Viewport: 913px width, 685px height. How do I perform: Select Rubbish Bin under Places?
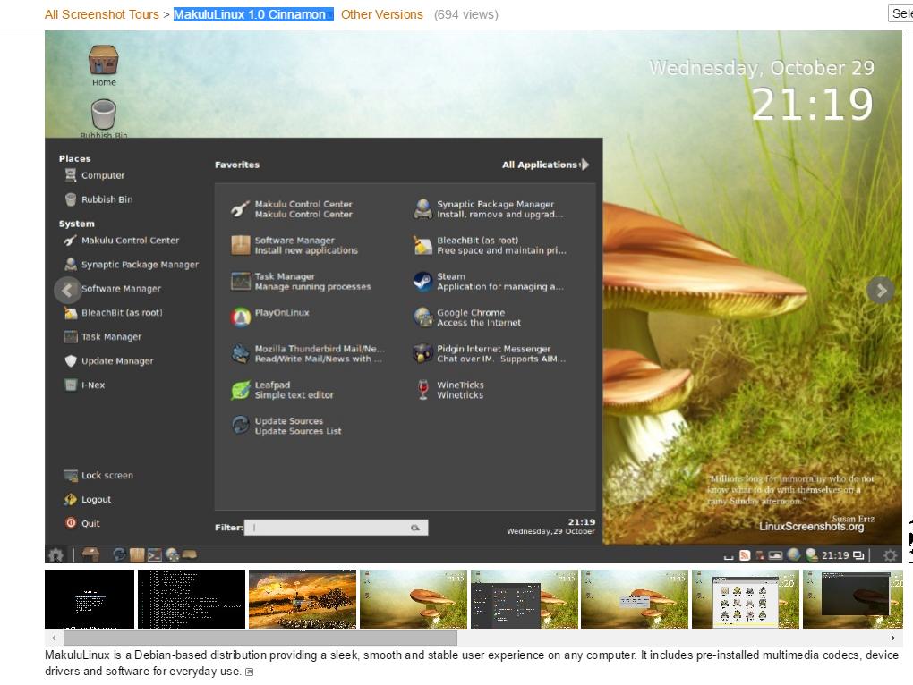click(x=98, y=199)
